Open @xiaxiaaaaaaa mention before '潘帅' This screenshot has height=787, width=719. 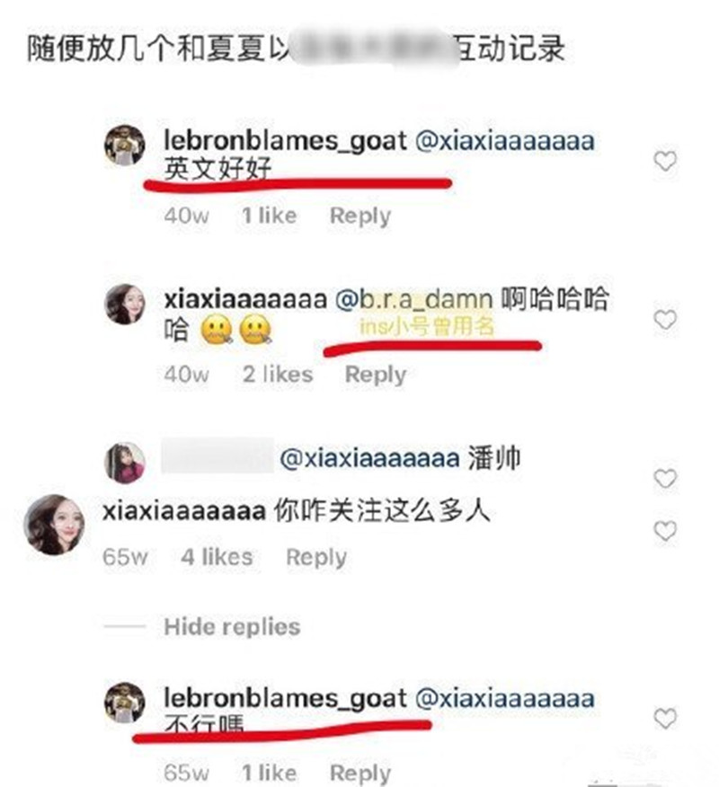(369, 458)
